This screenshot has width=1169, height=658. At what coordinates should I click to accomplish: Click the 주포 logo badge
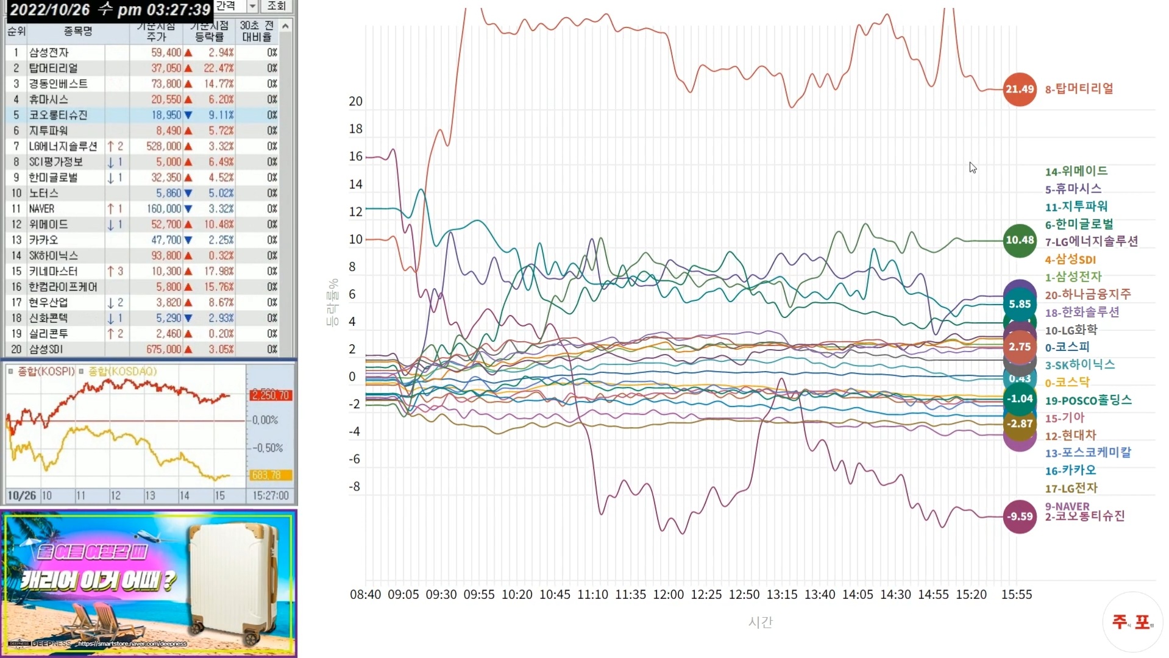pyautogui.click(x=1132, y=621)
